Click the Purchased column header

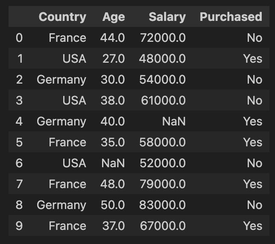[231, 17]
